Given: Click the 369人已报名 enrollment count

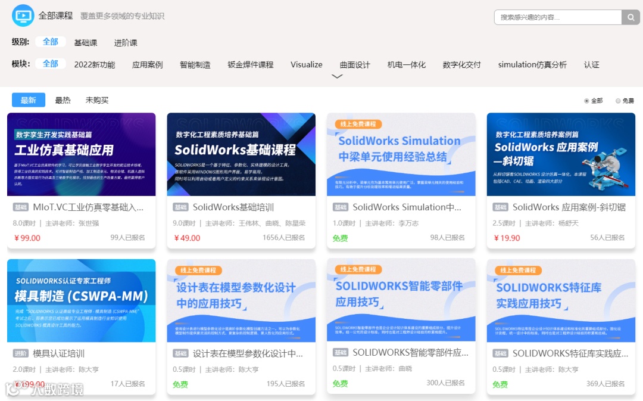Looking at the screenshot, I should [605, 384].
